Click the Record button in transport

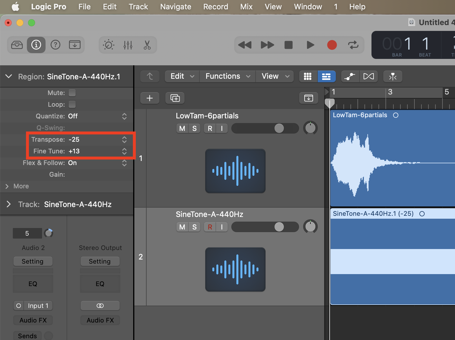332,45
